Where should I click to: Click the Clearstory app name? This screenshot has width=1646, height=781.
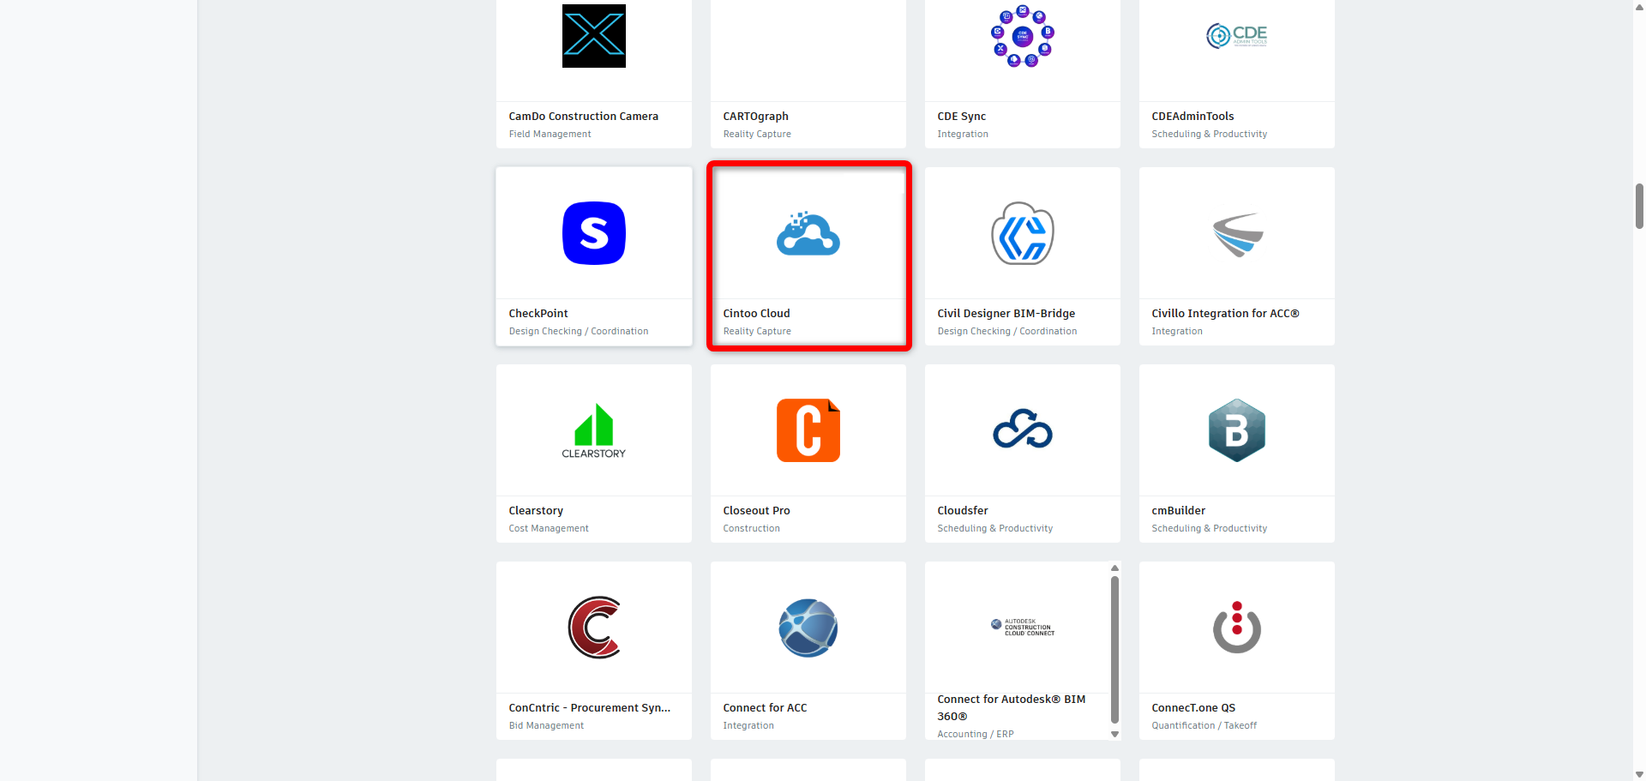[x=536, y=511]
